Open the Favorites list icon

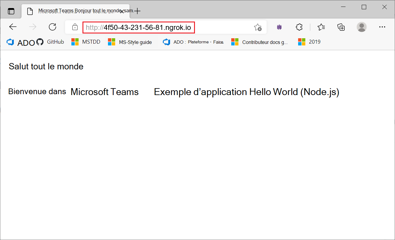tap(321, 27)
